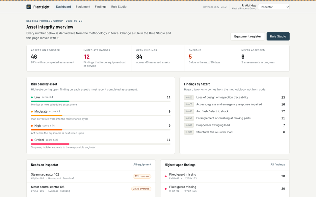Click the H-DRP hazard tag
This screenshot has width=316, height=197.
[x=189, y=125]
